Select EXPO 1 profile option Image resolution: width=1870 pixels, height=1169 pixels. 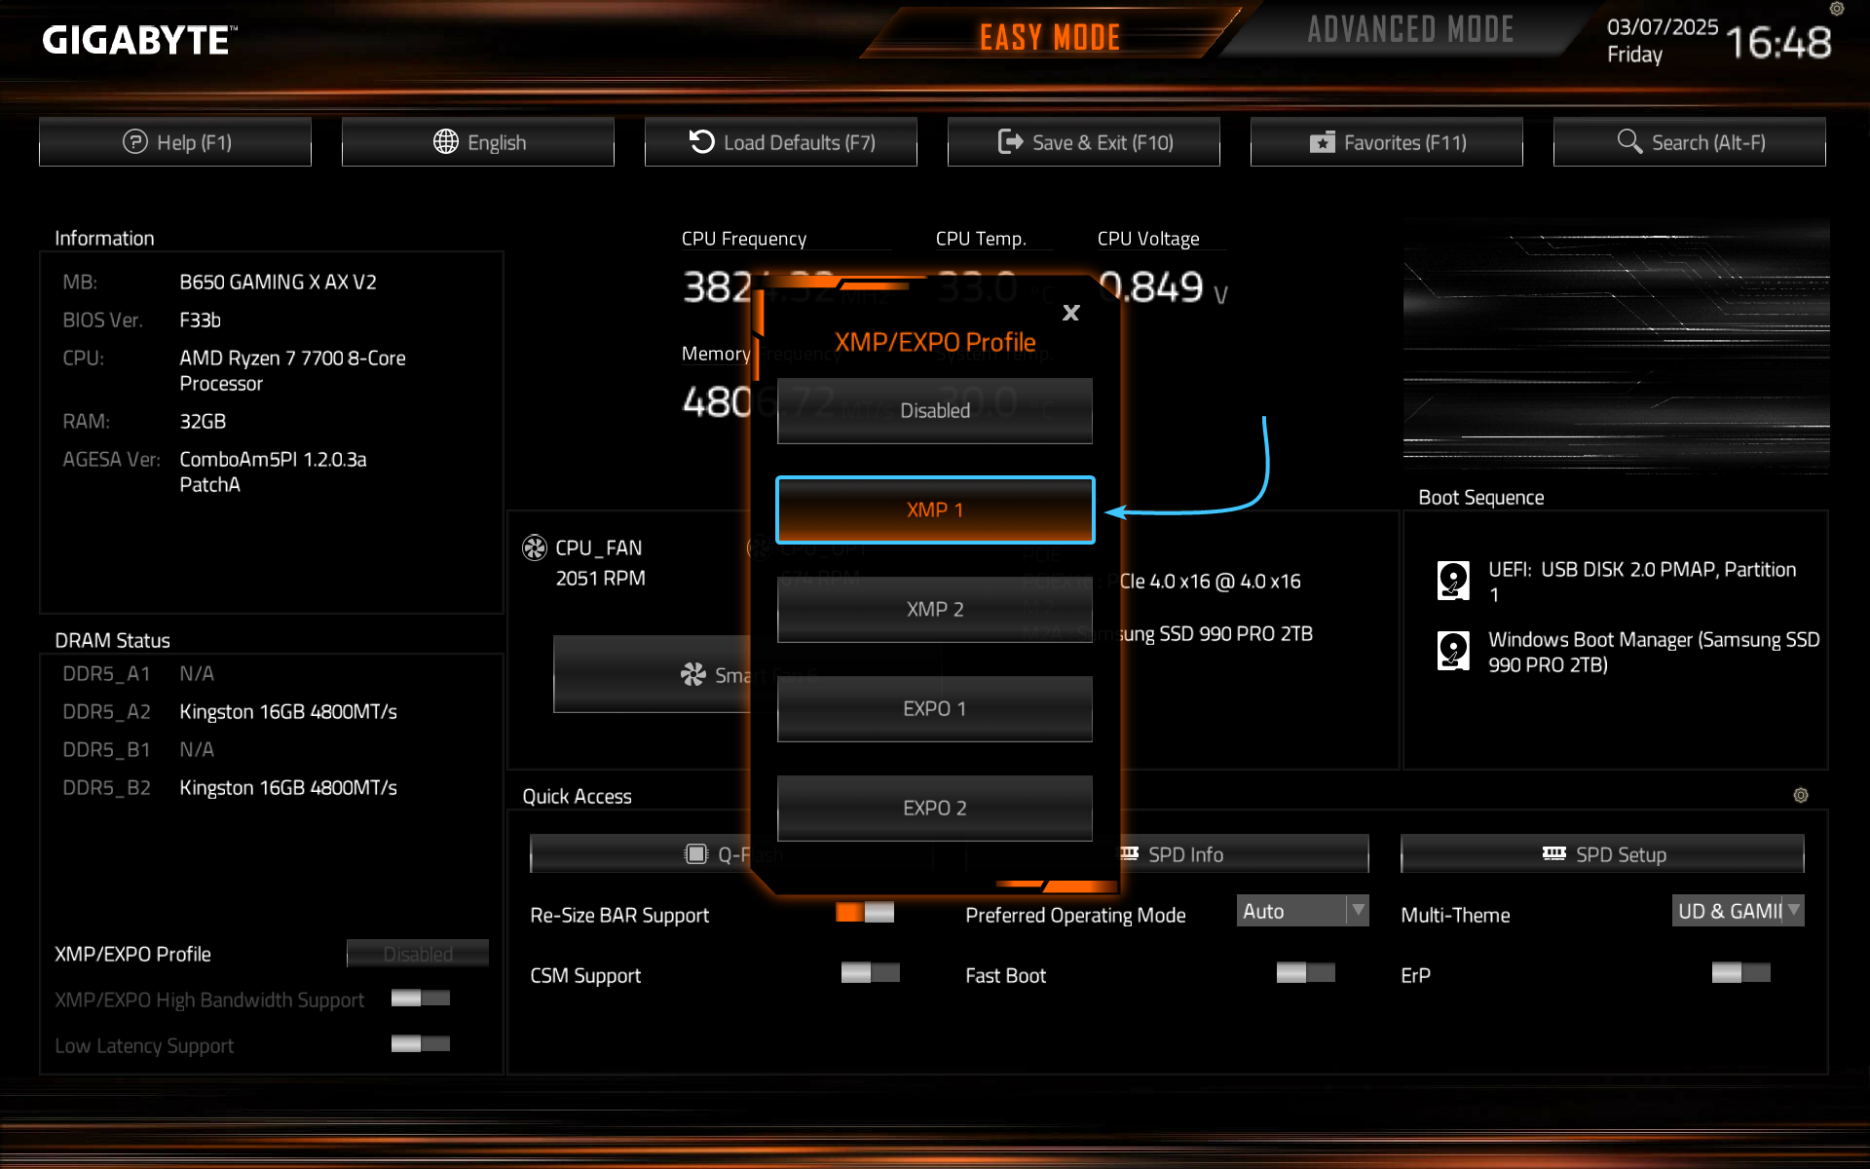[x=934, y=709]
